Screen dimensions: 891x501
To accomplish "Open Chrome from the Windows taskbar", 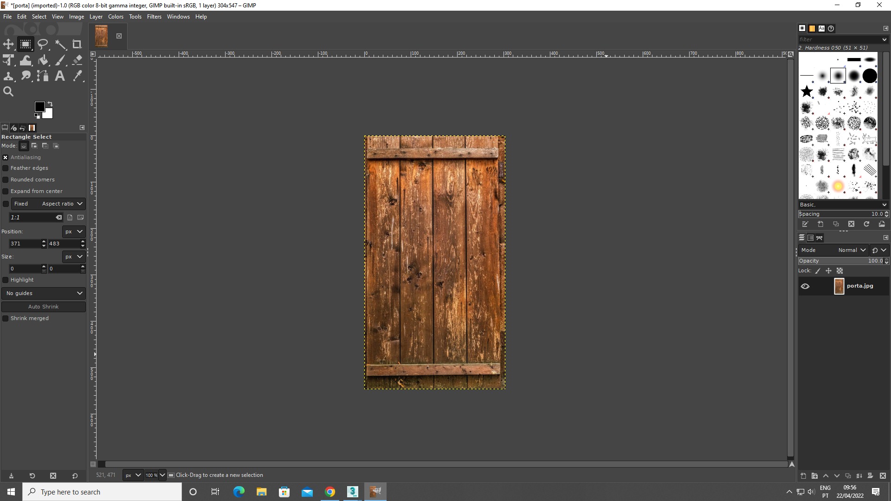I will pyautogui.click(x=330, y=492).
